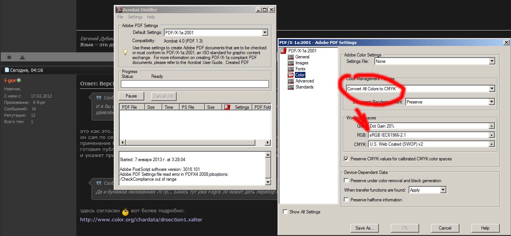
Task: Open the i-gor user profile link
Action: click(10, 80)
